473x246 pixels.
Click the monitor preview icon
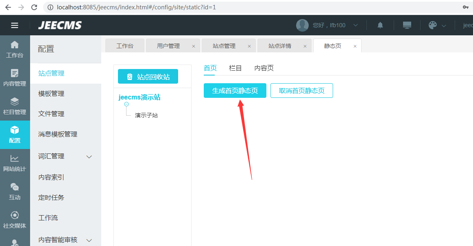click(407, 25)
